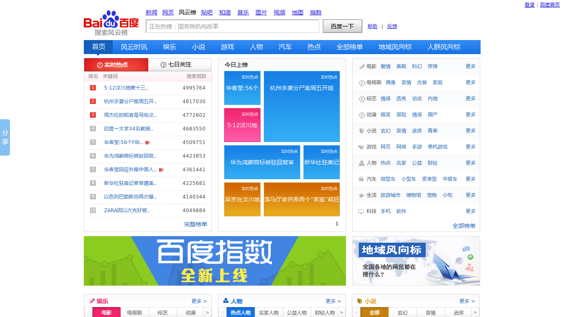Select the 实时热点 tab

[x=116, y=65]
